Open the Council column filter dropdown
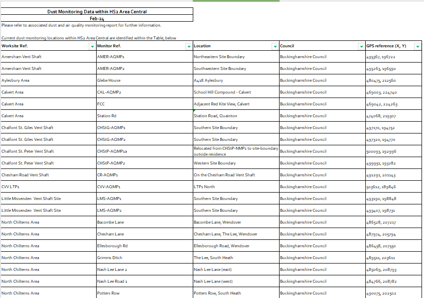 click(361, 46)
